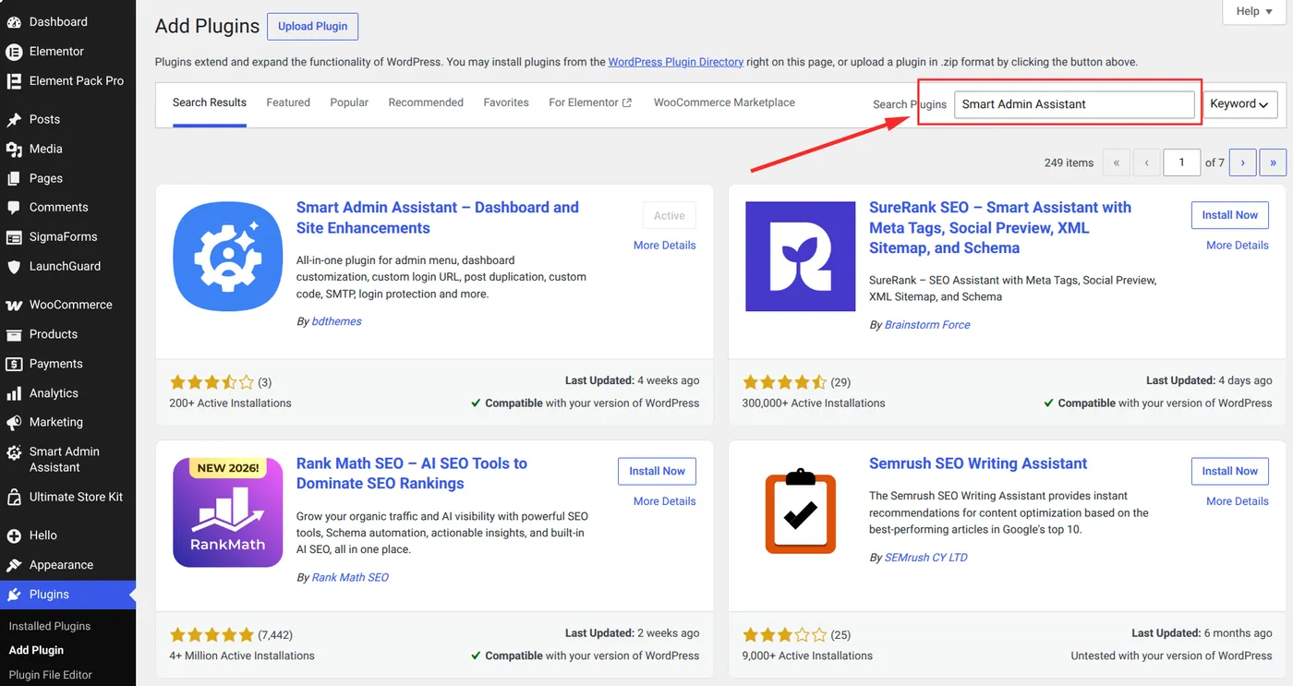1293x686 pixels.
Task: Click the Elementor sidebar icon
Action: [x=14, y=52]
